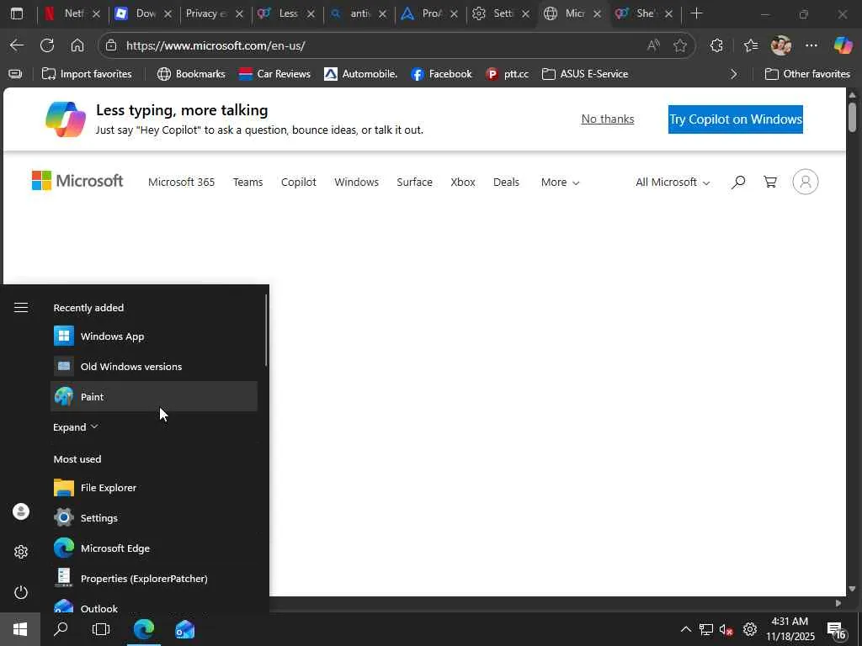Open the Car Reviews favorite
Viewport: 862px width, 646px height.
pos(274,74)
